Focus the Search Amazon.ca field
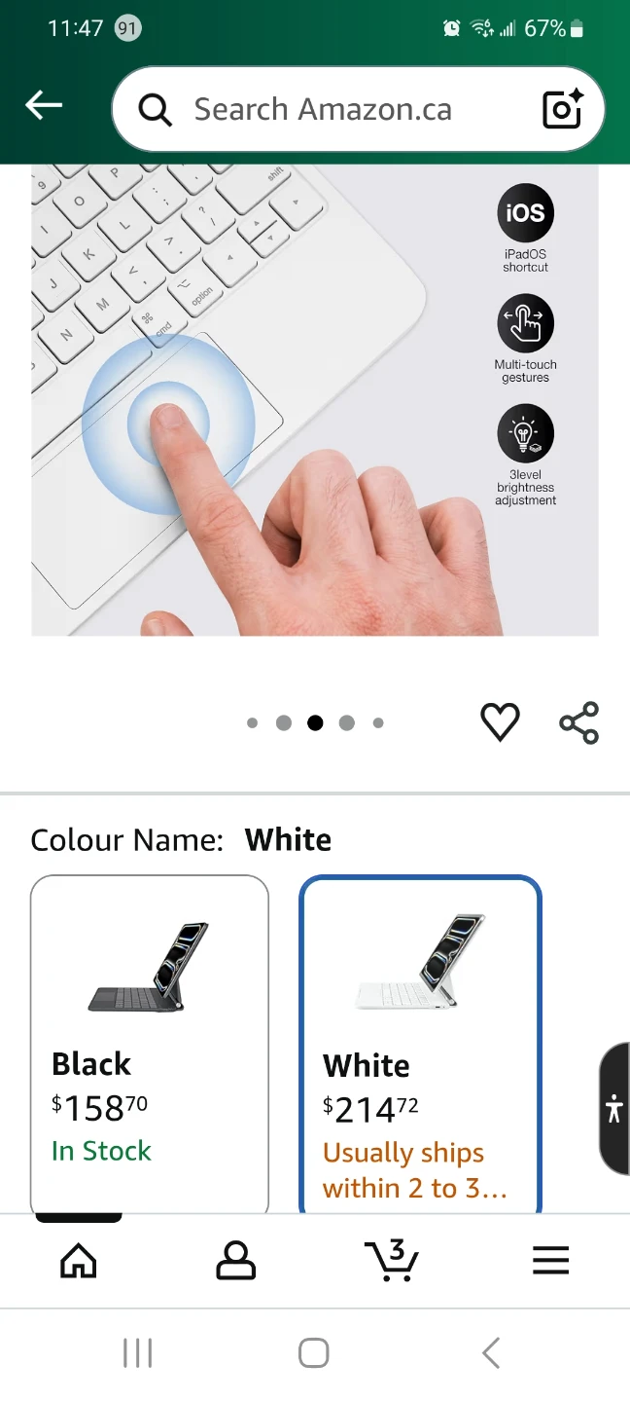The height and width of the screenshot is (1402, 630). point(358,109)
